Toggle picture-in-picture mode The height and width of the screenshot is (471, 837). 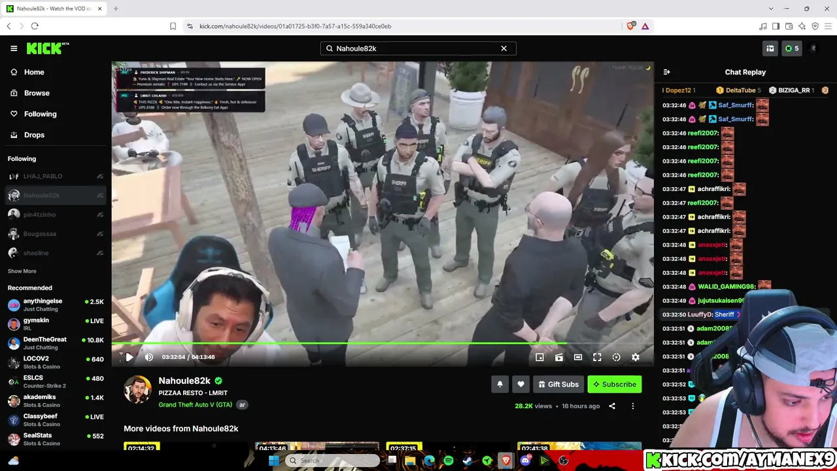(x=539, y=357)
